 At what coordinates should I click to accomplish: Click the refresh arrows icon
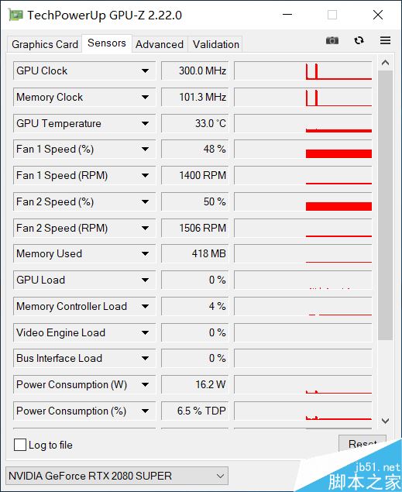359,40
